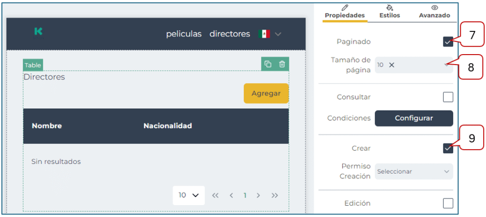Enable the Consultar checkbox
Screen dimensions: 486x217
coord(448,97)
